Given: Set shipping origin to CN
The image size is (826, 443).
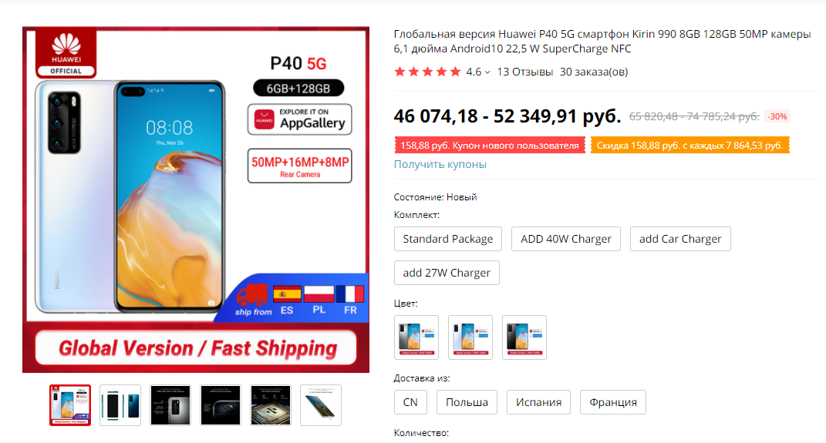Looking at the screenshot, I should (x=410, y=402).
